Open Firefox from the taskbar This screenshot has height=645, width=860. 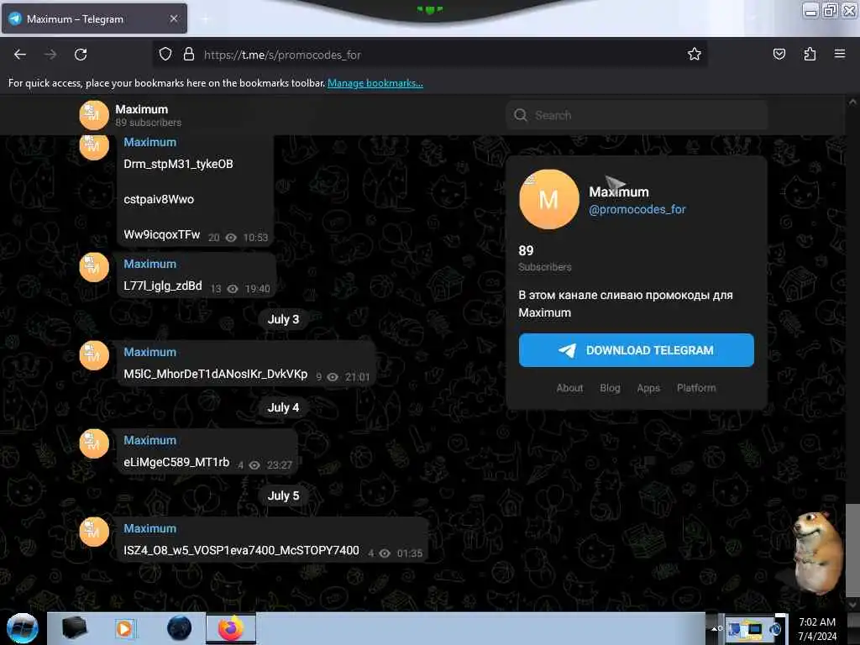231,628
